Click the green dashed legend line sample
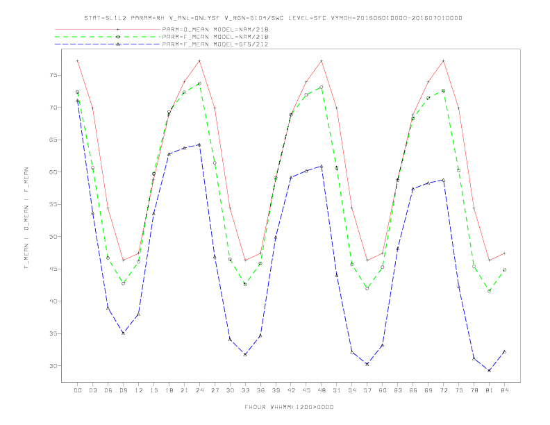Viewport: 550px width, 425px height. 108,37
